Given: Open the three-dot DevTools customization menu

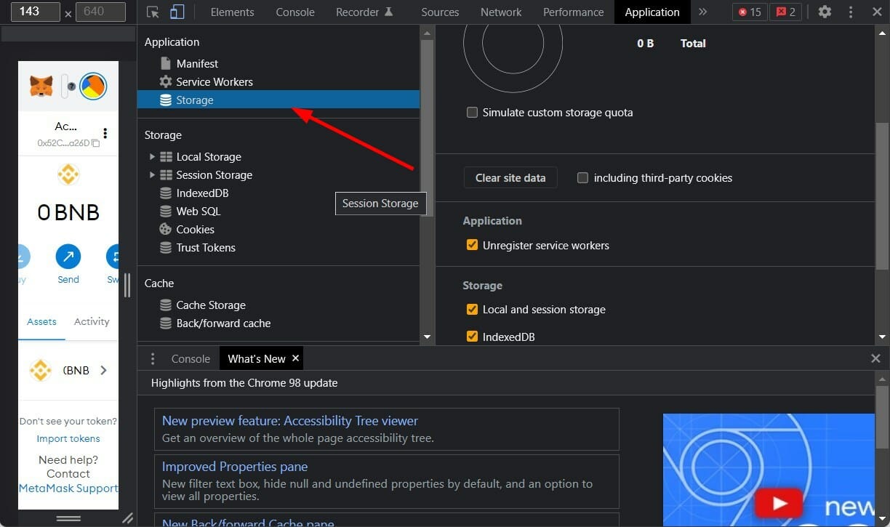Looking at the screenshot, I should (850, 12).
